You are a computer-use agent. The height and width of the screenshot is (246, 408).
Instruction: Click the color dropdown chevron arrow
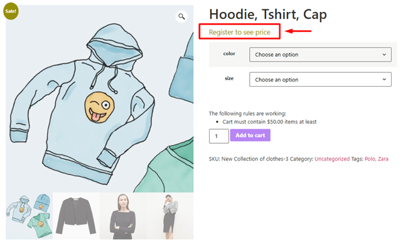(384, 55)
